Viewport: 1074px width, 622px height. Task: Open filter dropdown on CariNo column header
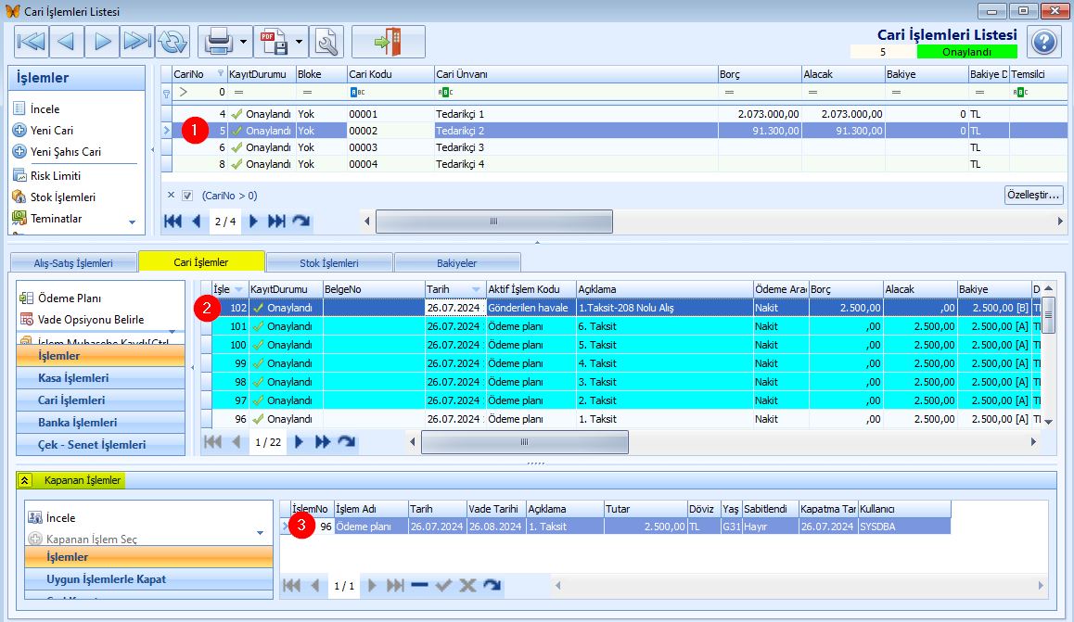tap(221, 74)
